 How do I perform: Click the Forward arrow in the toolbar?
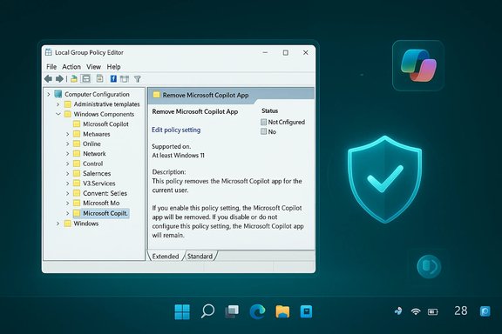(x=59, y=78)
